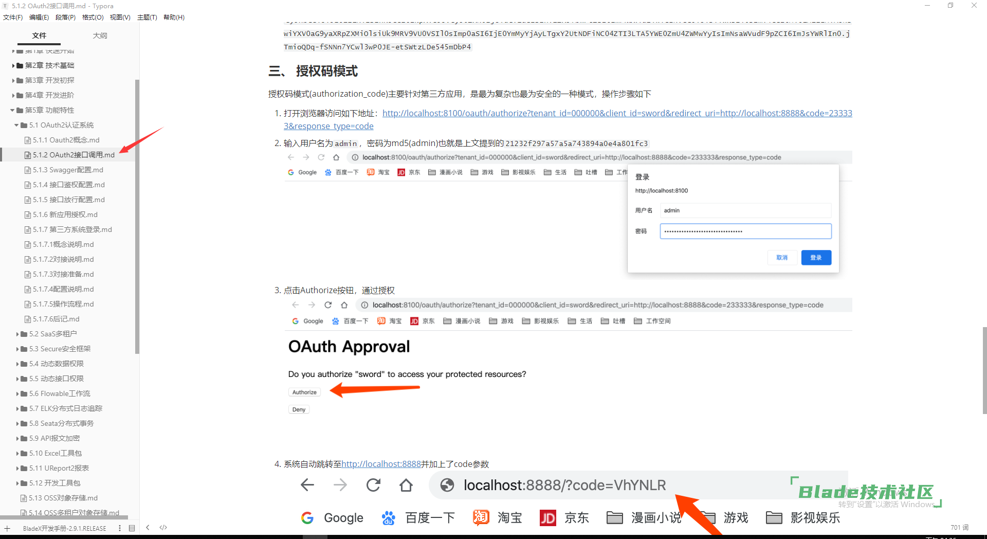Click the document vertical scrollbar thumb
987x539 pixels.
pos(984,370)
